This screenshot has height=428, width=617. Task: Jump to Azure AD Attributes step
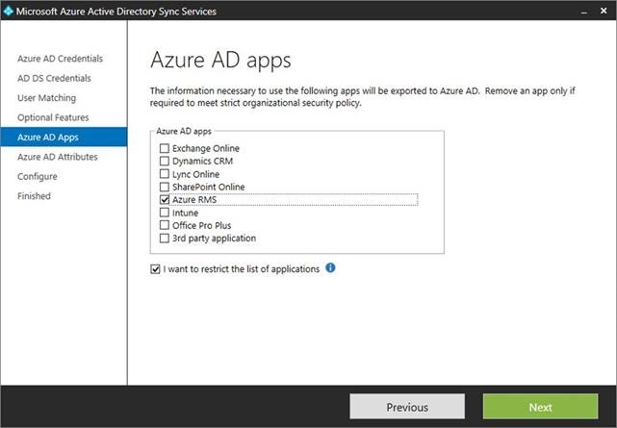(x=57, y=157)
